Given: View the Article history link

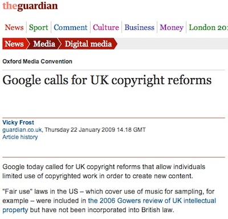Looking at the screenshot, I should tap(20, 137).
